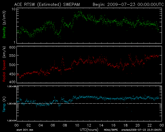Click the "UTC(hours)" axis title
Viewport: 165px width, 132px height.
(89, 130)
